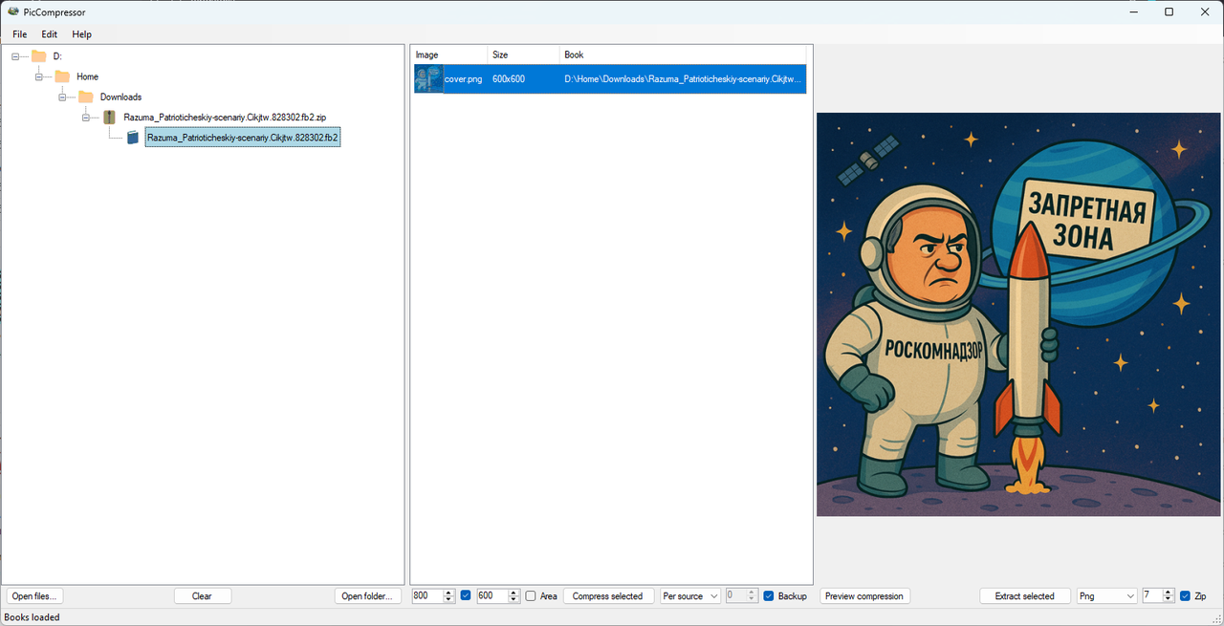This screenshot has height=626, width=1224.
Task: Click the Home folder icon
Action: [x=62, y=76]
